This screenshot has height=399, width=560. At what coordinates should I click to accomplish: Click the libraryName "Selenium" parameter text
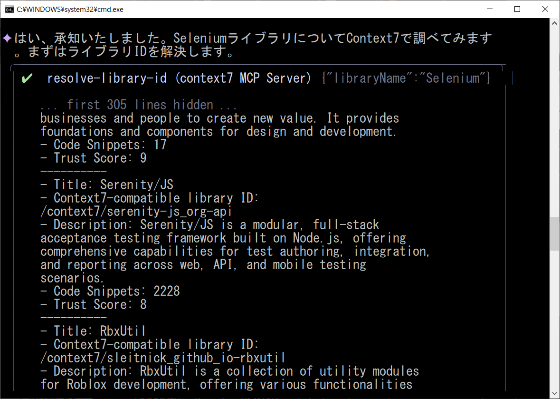(406, 78)
